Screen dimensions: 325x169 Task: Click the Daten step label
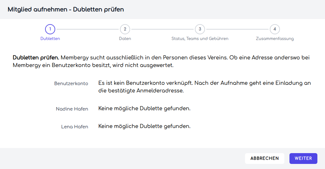[125, 38]
